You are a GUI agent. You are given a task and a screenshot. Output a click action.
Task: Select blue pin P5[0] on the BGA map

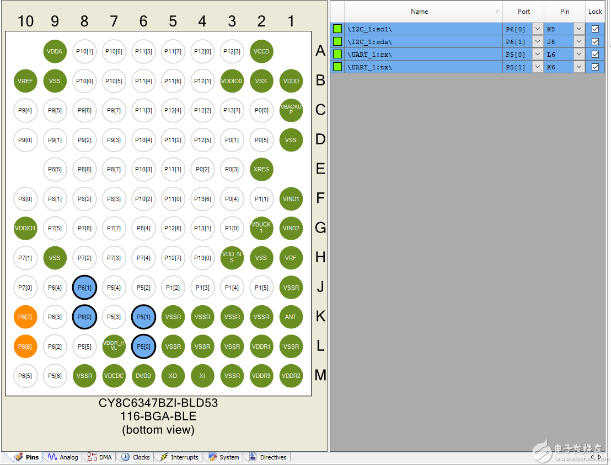[143, 346]
